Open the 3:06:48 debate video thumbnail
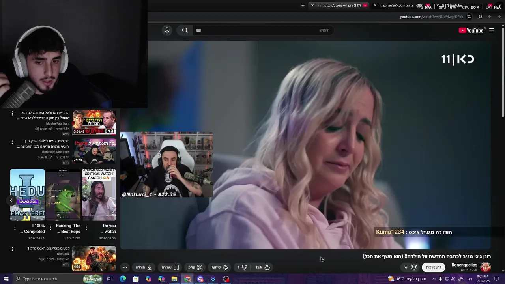The width and height of the screenshot is (505, 284). (x=94, y=123)
